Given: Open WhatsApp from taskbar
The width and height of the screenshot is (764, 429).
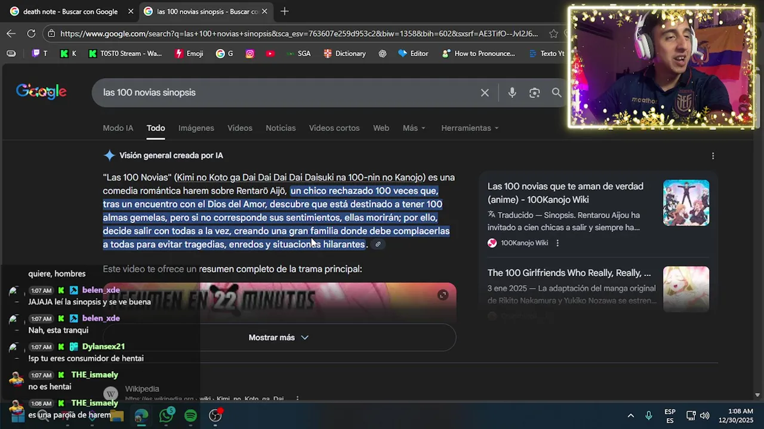Looking at the screenshot, I should (167, 415).
